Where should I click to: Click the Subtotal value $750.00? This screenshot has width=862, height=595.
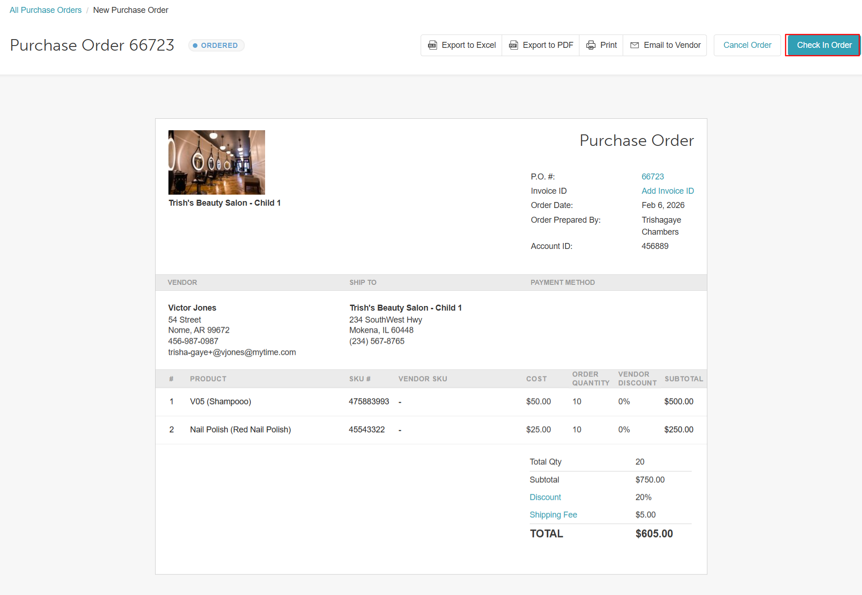[x=650, y=480]
